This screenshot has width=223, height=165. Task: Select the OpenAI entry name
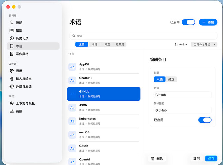85,159
